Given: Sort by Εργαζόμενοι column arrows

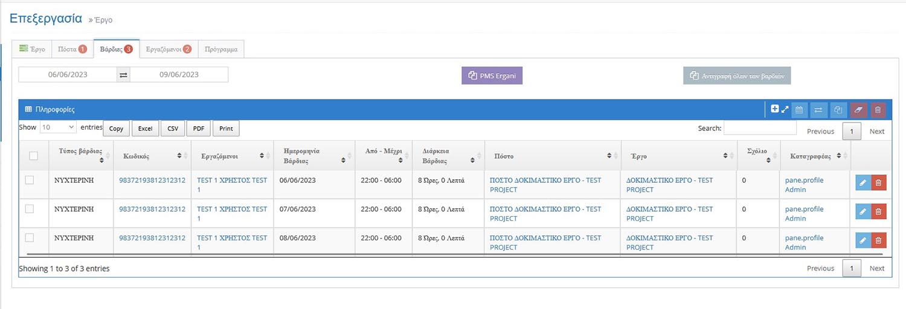Looking at the screenshot, I should [262, 156].
